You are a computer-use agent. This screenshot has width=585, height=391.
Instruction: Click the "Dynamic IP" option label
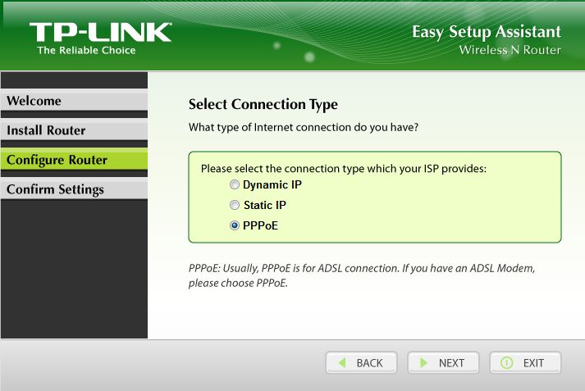(272, 185)
